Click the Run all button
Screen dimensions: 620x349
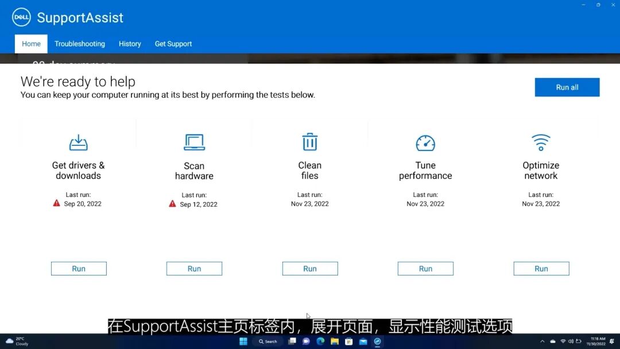pos(567,87)
